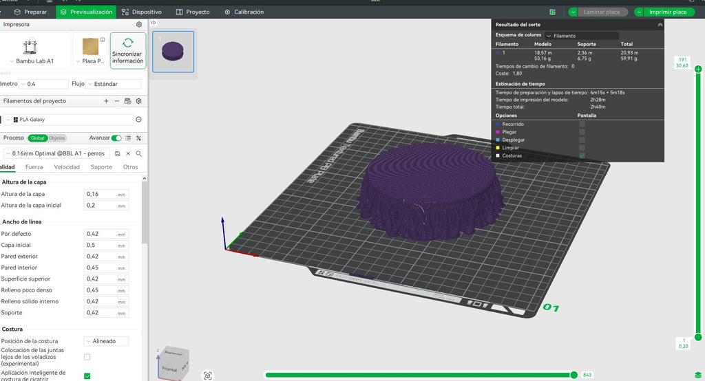Click the Sincronizar información button
This screenshot has height=381, width=705.
coord(128,50)
